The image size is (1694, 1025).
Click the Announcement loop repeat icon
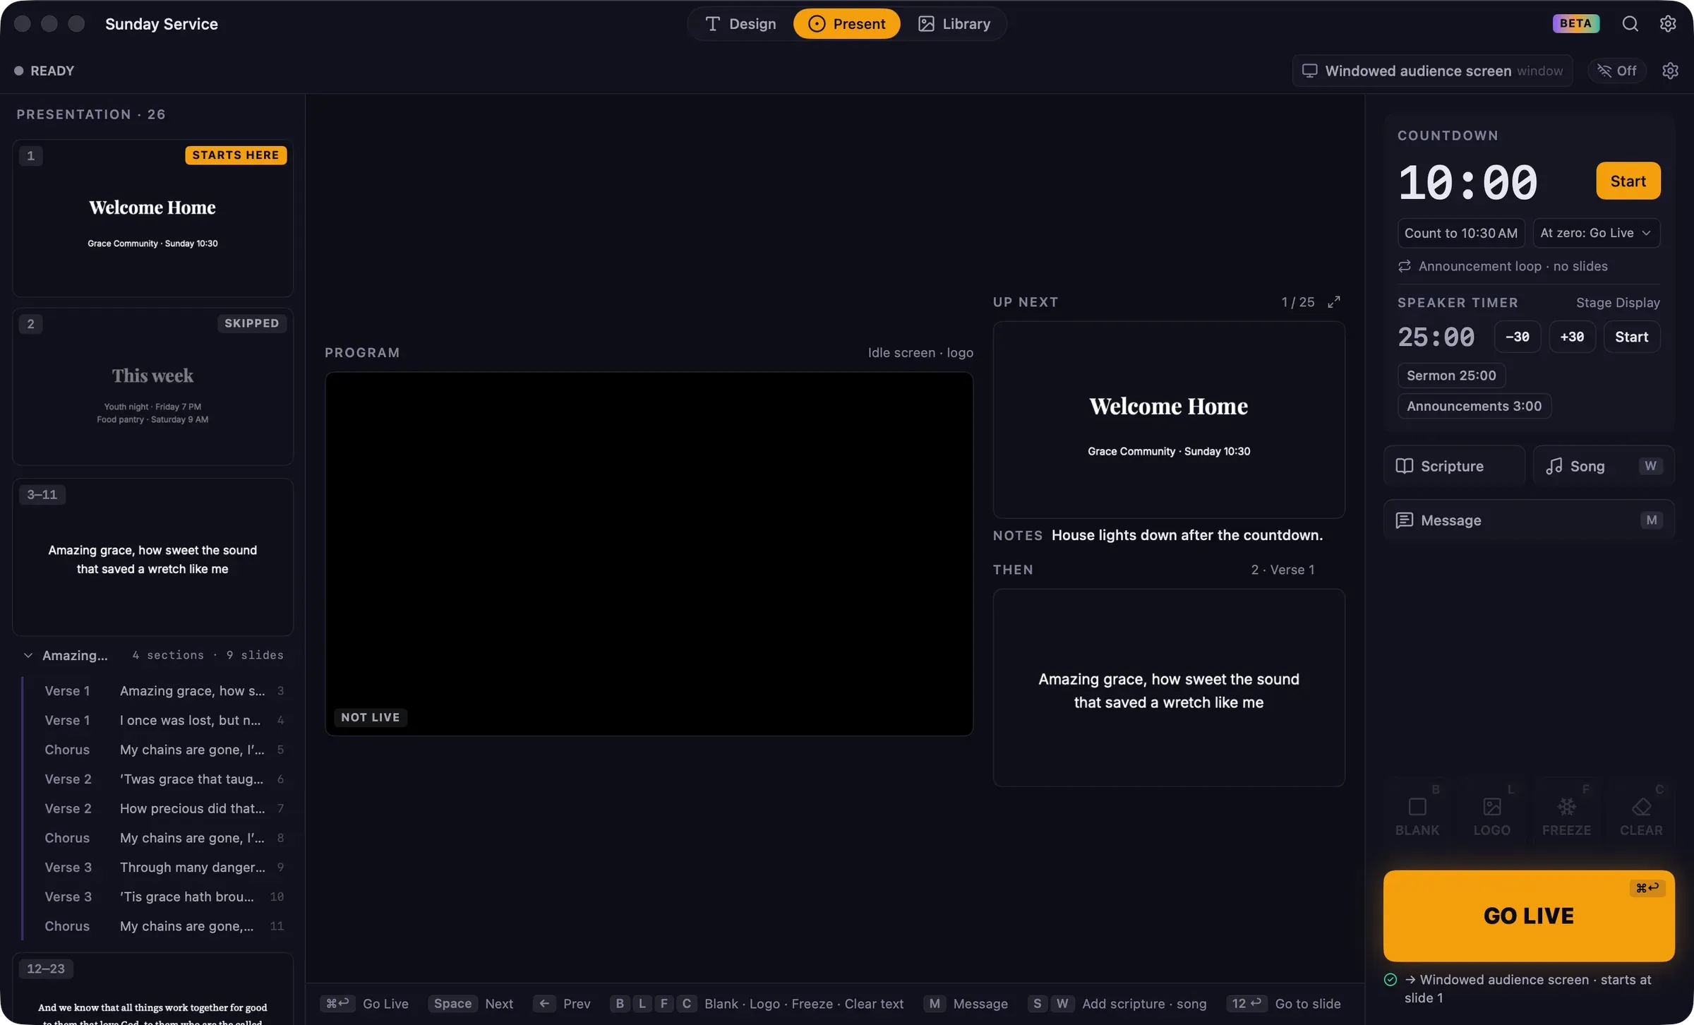[x=1405, y=266]
